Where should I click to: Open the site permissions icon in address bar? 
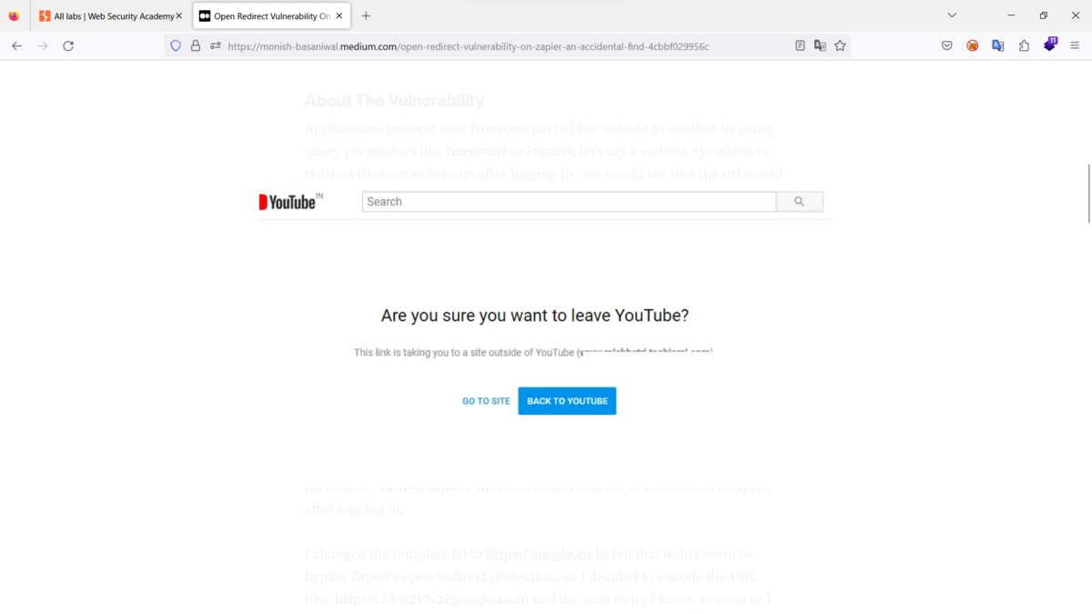coord(216,45)
